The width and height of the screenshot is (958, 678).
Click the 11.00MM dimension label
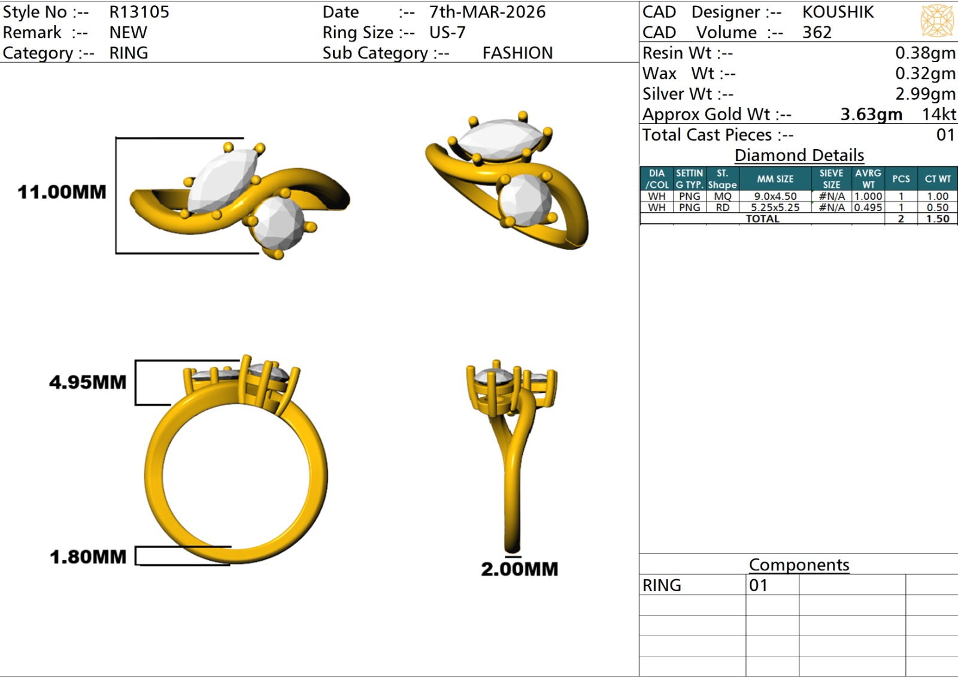tap(62, 192)
